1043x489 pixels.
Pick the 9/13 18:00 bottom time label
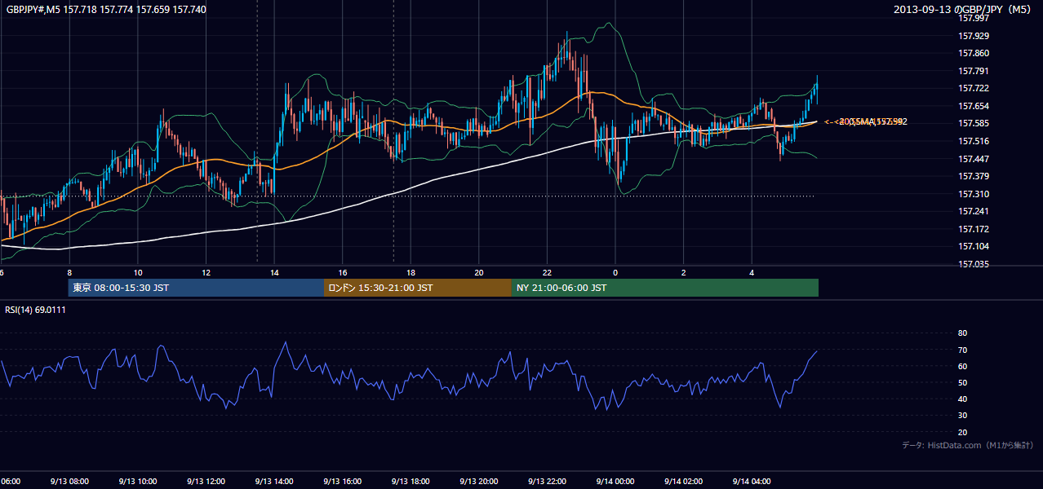411,482
